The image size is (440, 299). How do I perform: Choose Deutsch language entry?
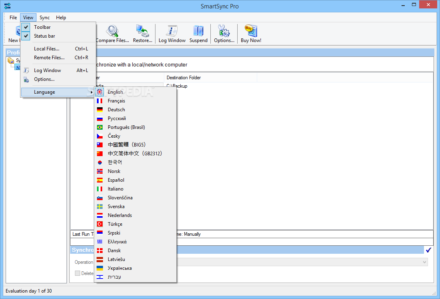(x=135, y=110)
